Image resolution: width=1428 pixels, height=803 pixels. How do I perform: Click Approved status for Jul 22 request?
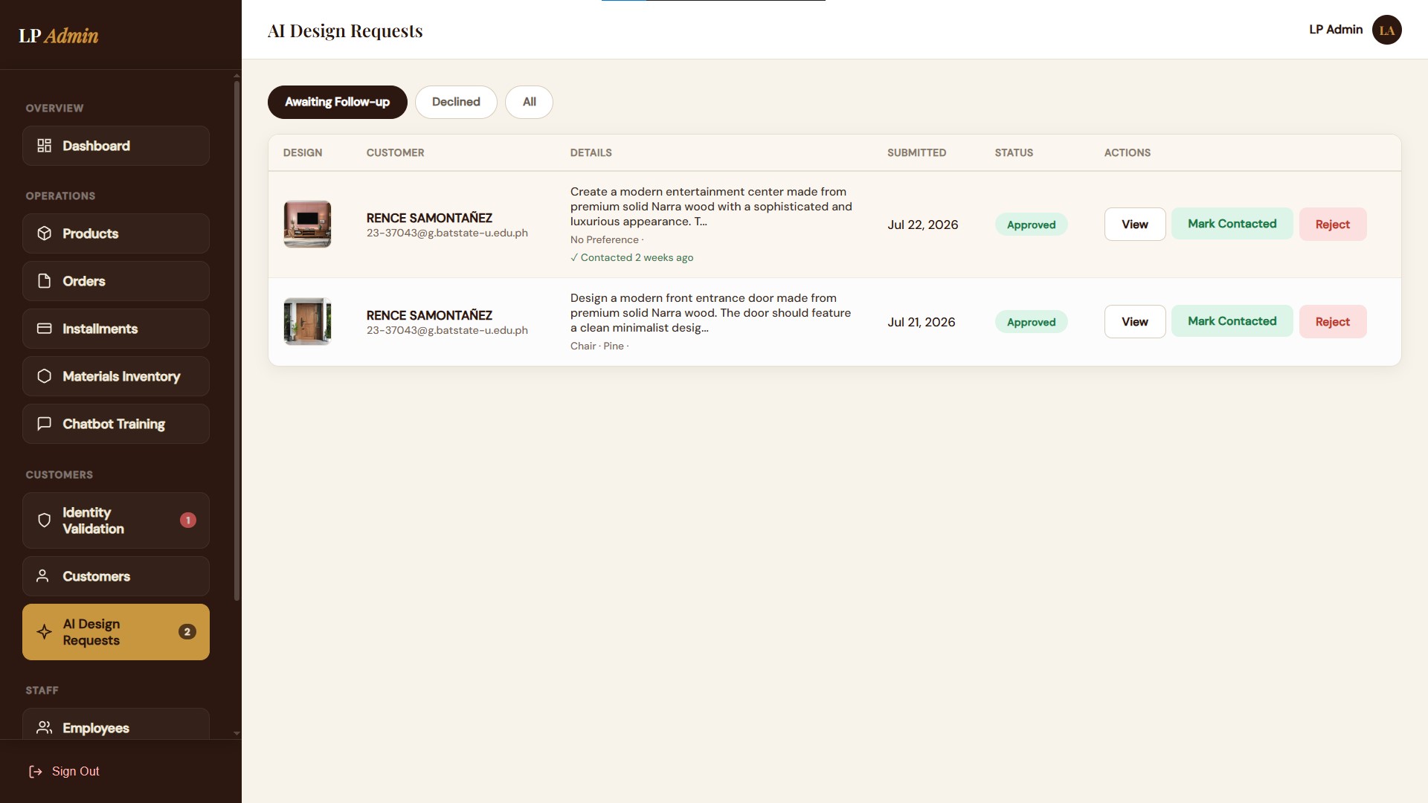click(x=1031, y=225)
